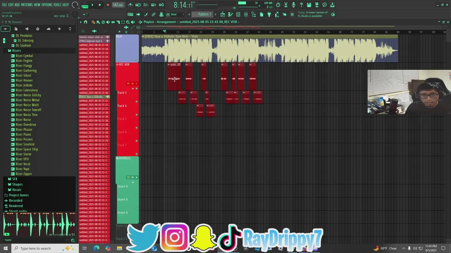Open the TOOLS menu
The height and width of the screenshot is (253, 451).
57,5
